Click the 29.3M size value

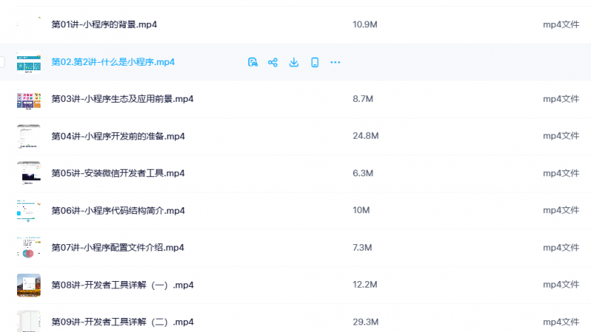pos(366,322)
